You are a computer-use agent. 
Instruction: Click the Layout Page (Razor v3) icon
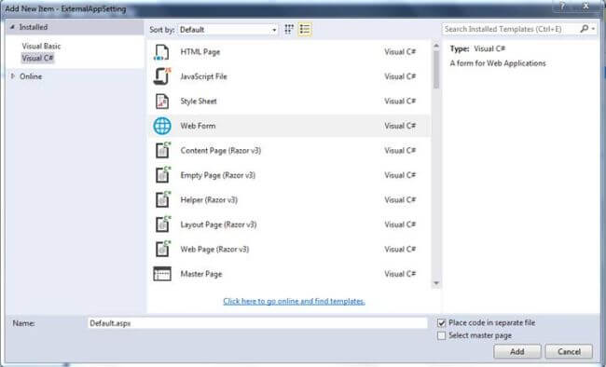(163, 224)
